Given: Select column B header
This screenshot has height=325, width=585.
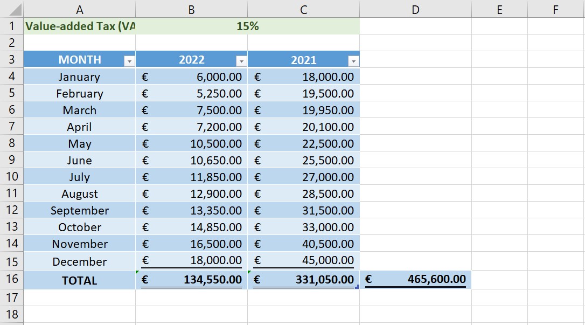Looking at the screenshot, I should click(x=191, y=9).
